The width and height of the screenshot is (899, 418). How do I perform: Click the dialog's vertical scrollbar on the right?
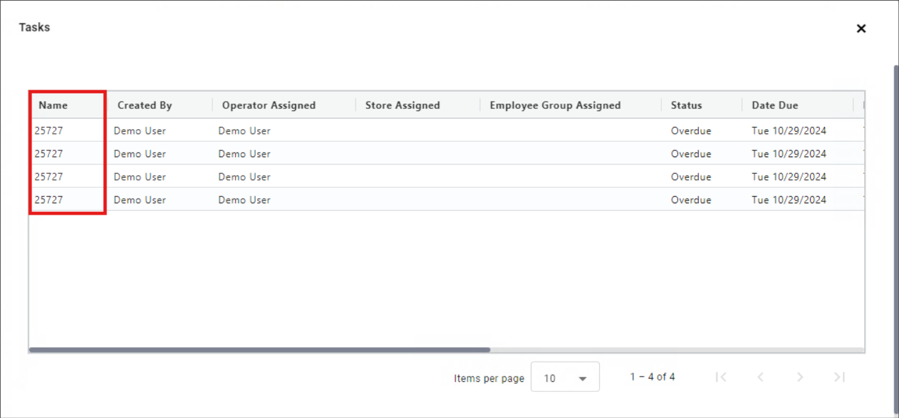click(896, 201)
